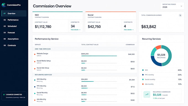
Task: Click the $63,842 total commission figure
Action: coord(148,27)
